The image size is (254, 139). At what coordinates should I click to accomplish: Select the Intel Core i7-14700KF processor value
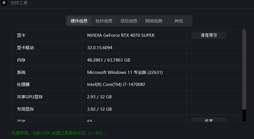[x=116, y=85]
